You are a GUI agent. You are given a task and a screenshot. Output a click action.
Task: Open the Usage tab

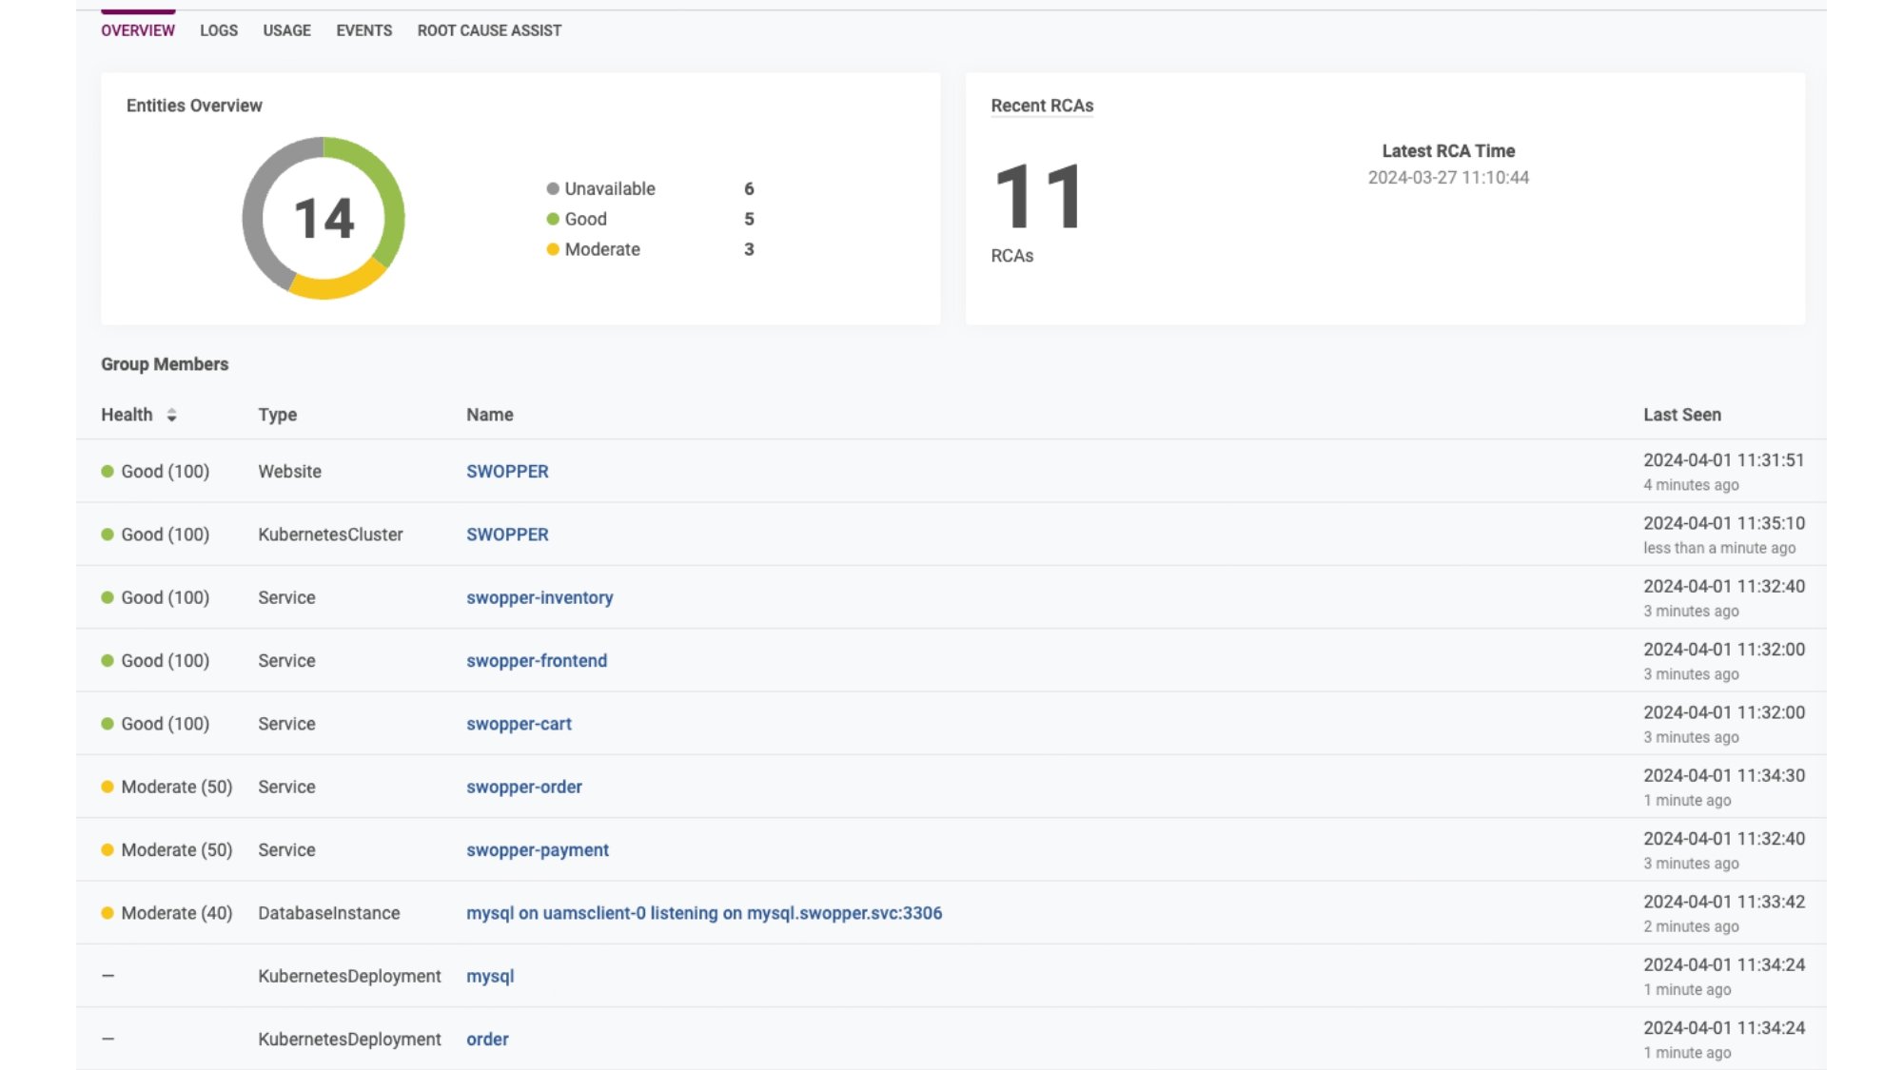(x=286, y=30)
